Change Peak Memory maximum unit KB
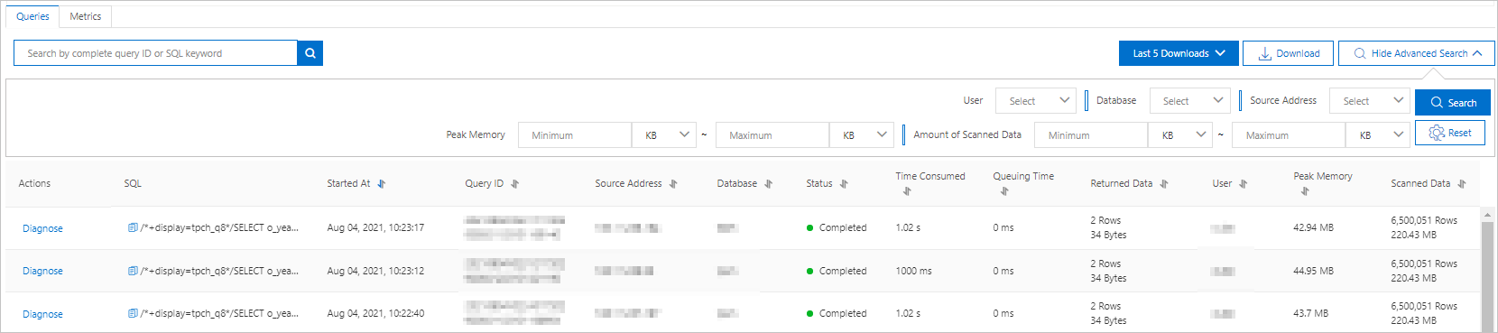1498x333 pixels. pyautogui.click(x=862, y=135)
